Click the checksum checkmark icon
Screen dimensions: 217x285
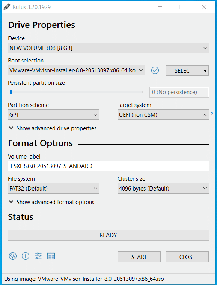coord(155,70)
